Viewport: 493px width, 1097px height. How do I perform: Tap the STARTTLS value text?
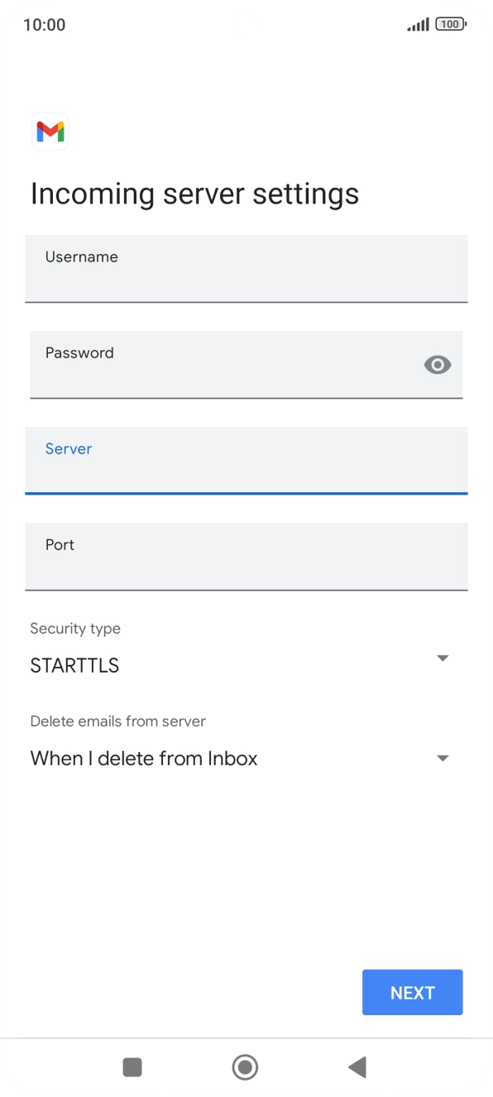74,665
